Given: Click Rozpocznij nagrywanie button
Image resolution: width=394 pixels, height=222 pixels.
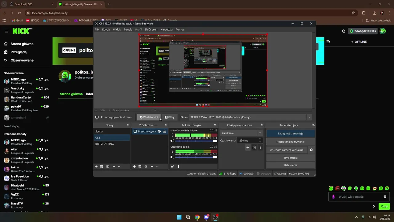Looking at the screenshot, I should [290, 142].
